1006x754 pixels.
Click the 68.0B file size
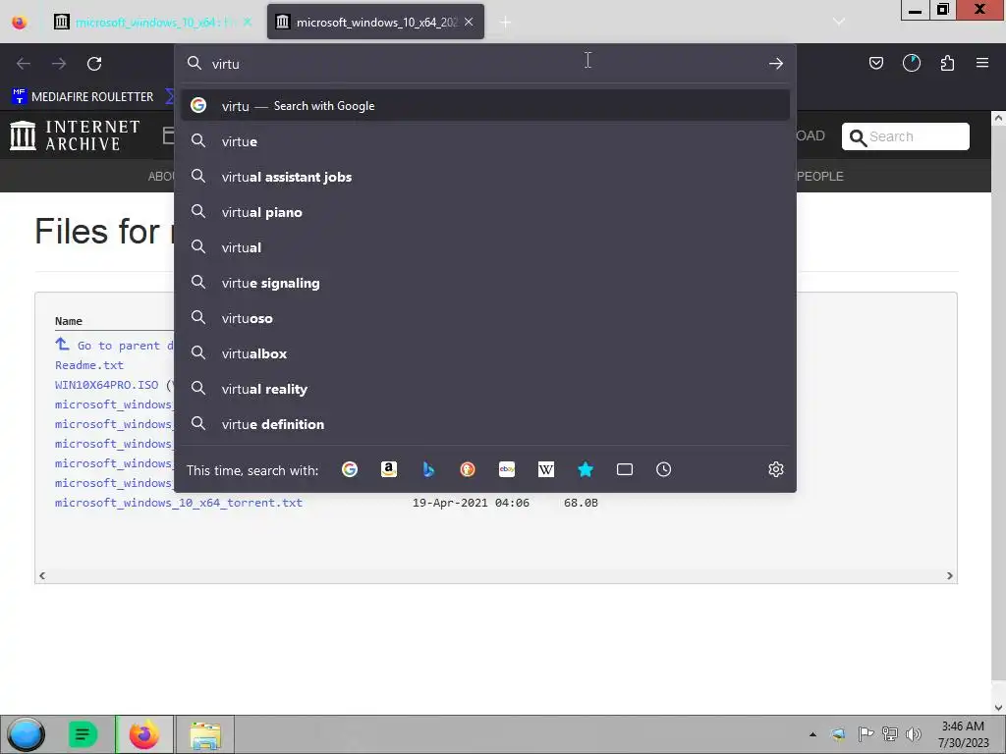581,503
